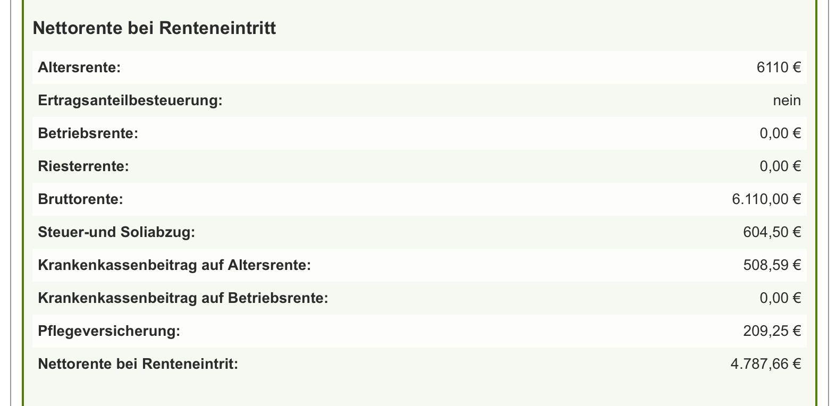The width and height of the screenshot is (836, 406).
Task: Select the Altersrente label
Action: (80, 67)
